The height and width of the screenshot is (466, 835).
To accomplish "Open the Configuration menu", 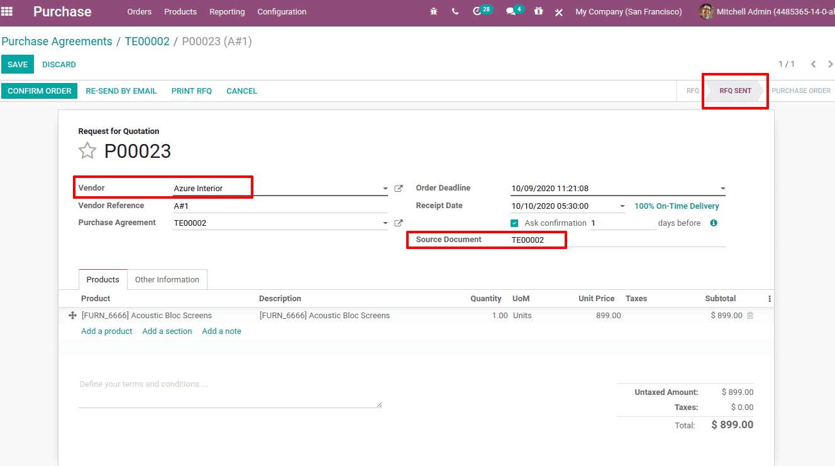I will coord(282,11).
